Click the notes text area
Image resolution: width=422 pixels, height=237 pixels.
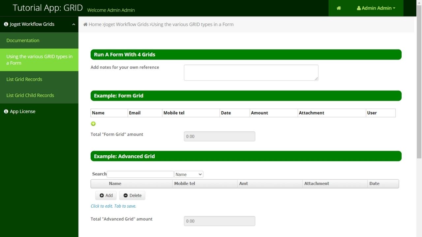(251, 72)
